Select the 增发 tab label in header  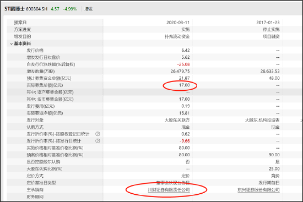[x=89, y=9]
